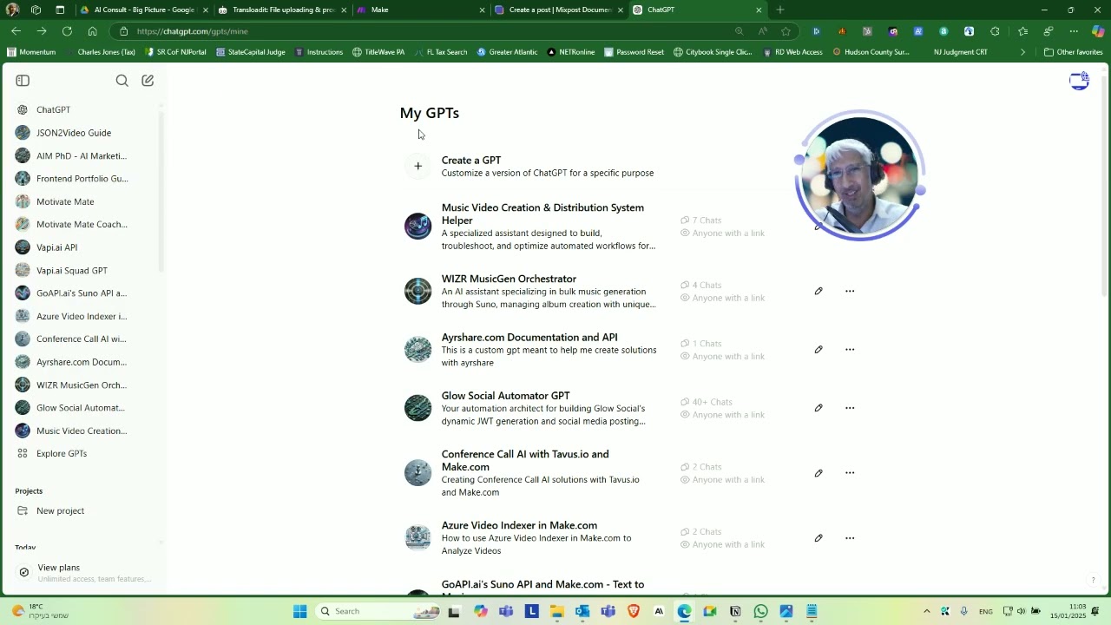Refresh the current page
The width and height of the screenshot is (1111, 625).
coord(67,31)
